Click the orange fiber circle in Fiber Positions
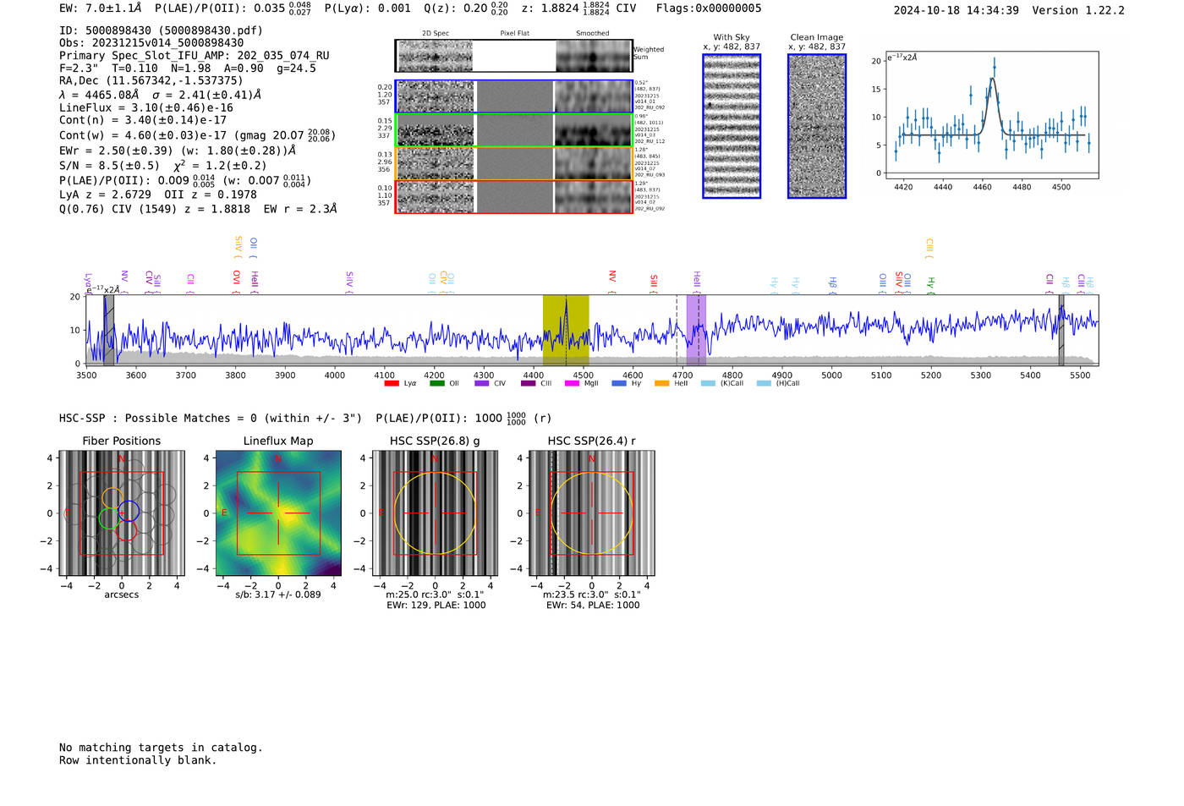 pyautogui.click(x=112, y=497)
